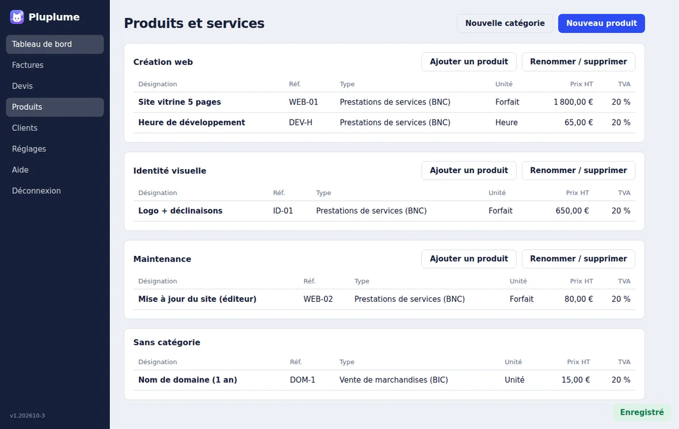Viewport: 679px width, 429px height.
Task: Click version label v1.202610-3
Action: (27, 416)
